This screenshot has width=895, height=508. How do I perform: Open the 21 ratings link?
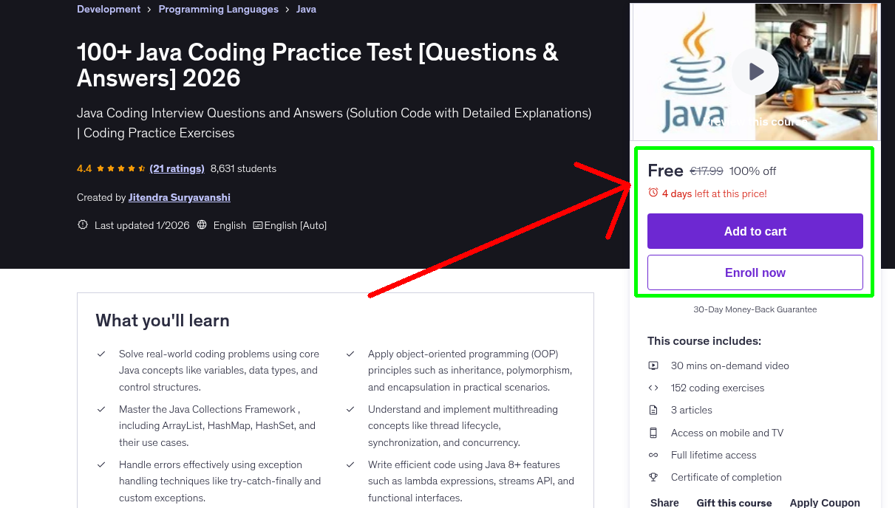(x=177, y=168)
